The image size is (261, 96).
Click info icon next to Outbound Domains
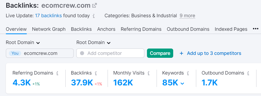[x=248, y=73]
